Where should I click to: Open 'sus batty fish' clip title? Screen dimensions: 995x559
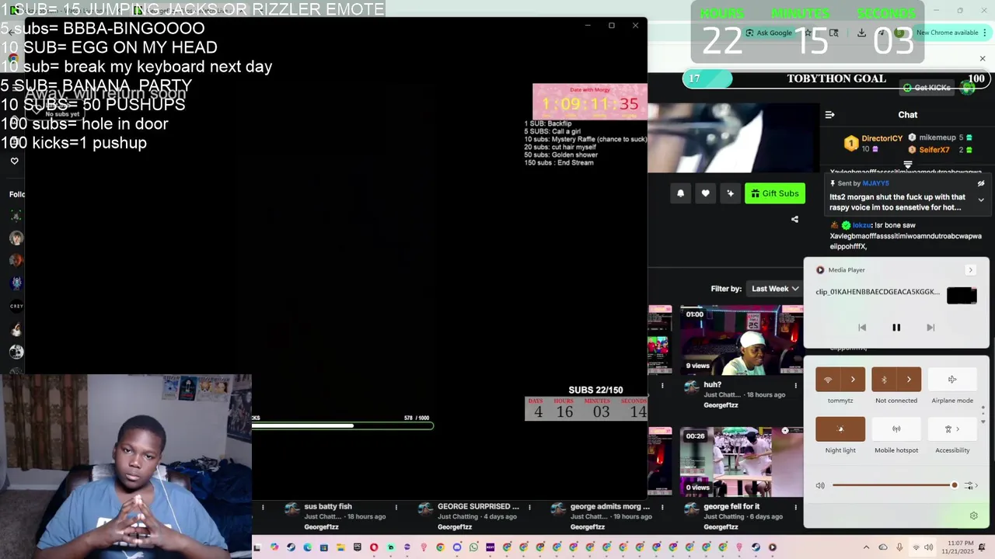pyautogui.click(x=328, y=507)
